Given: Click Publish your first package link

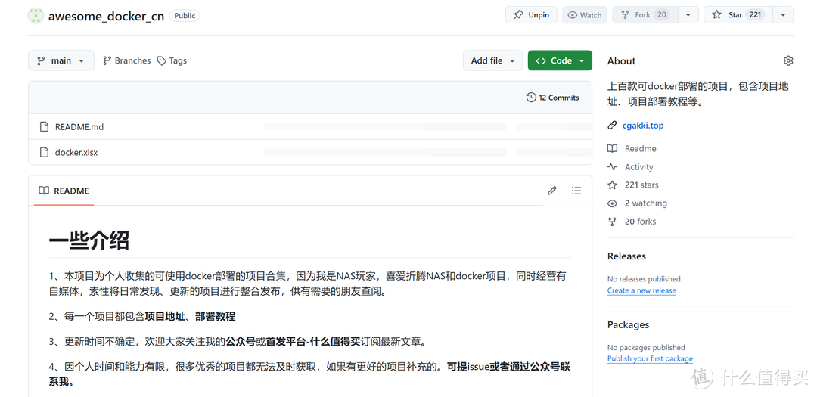Looking at the screenshot, I should pos(650,359).
